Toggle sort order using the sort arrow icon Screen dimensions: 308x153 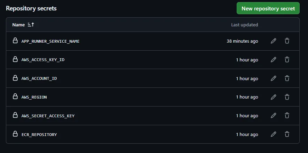[x=31, y=25]
